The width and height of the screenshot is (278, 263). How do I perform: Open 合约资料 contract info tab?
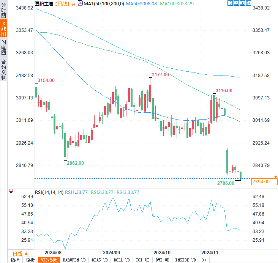[3, 70]
